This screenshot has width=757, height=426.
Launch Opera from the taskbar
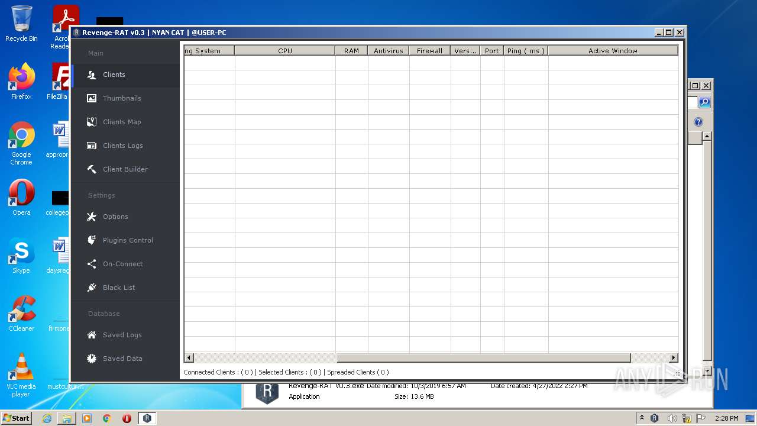[x=127, y=418]
